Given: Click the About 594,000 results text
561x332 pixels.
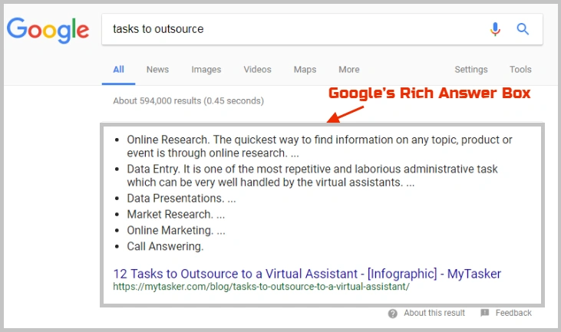Looking at the screenshot, I should 189,101.
